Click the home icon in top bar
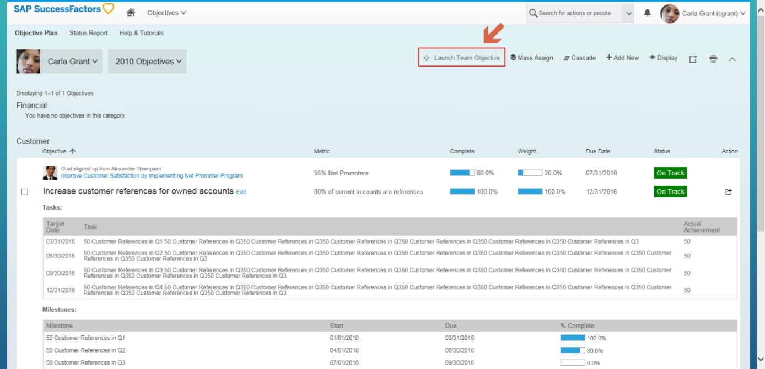 click(x=131, y=13)
